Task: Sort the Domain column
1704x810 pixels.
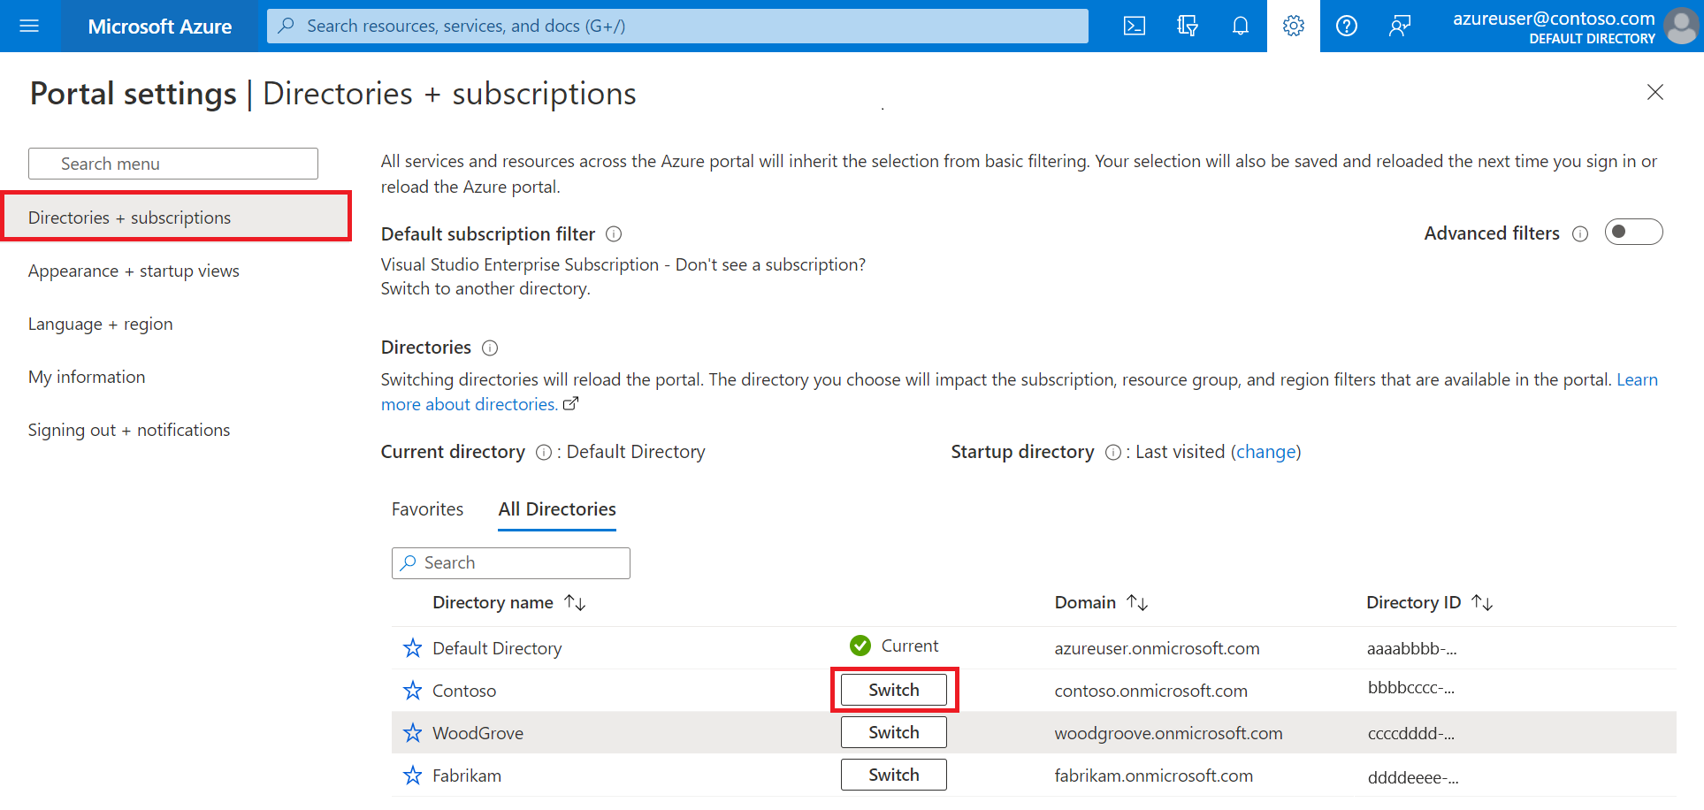Action: [1138, 602]
